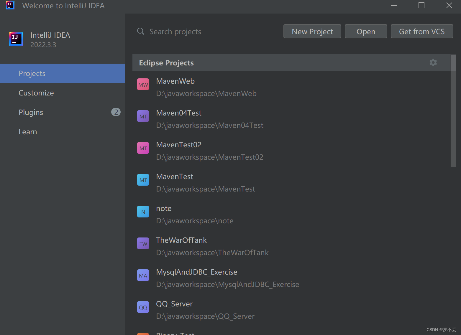Click Get from VCS button
The height and width of the screenshot is (335, 461).
[x=422, y=31]
